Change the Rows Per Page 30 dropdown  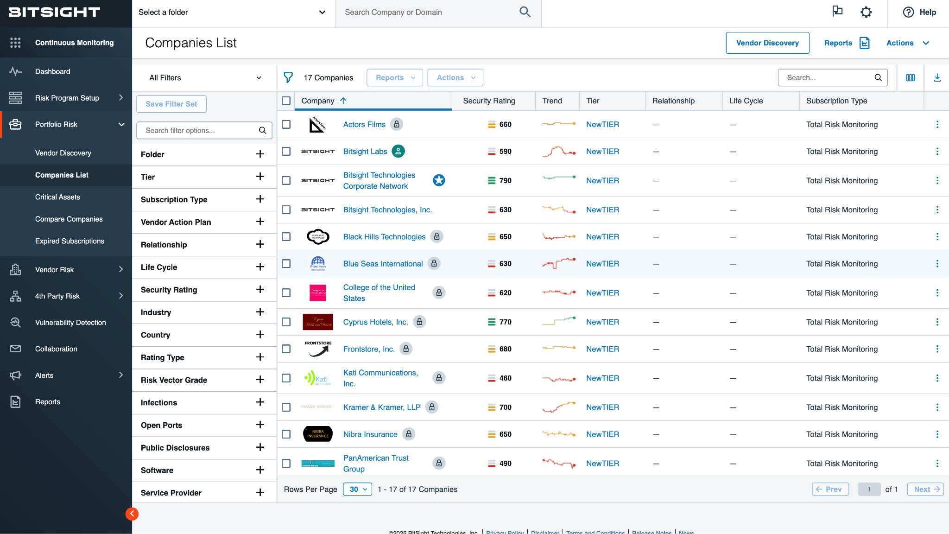pyautogui.click(x=357, y=489)
